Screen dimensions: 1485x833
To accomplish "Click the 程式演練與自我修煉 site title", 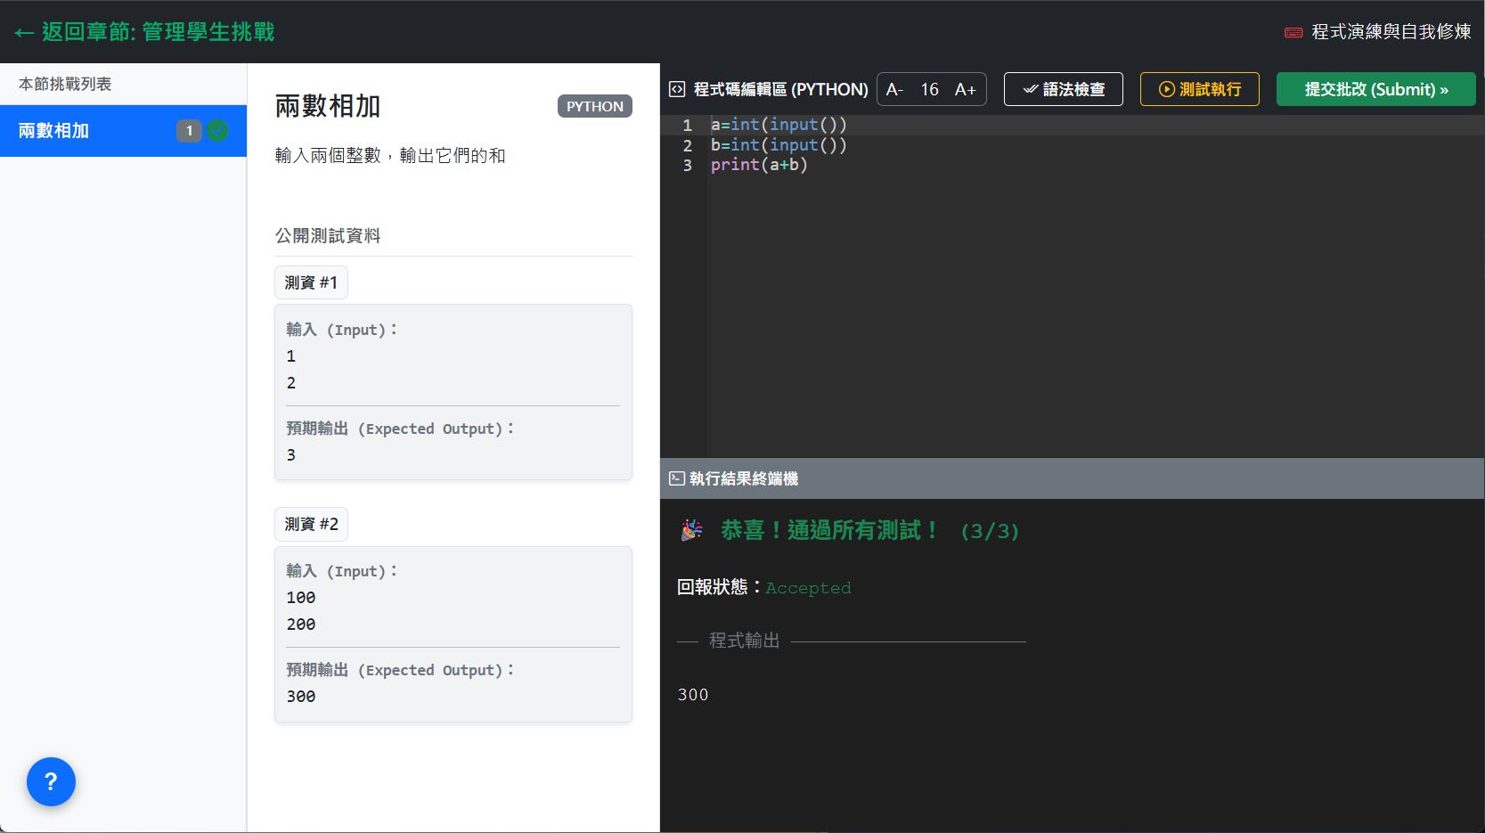I will coord(1391,32).
